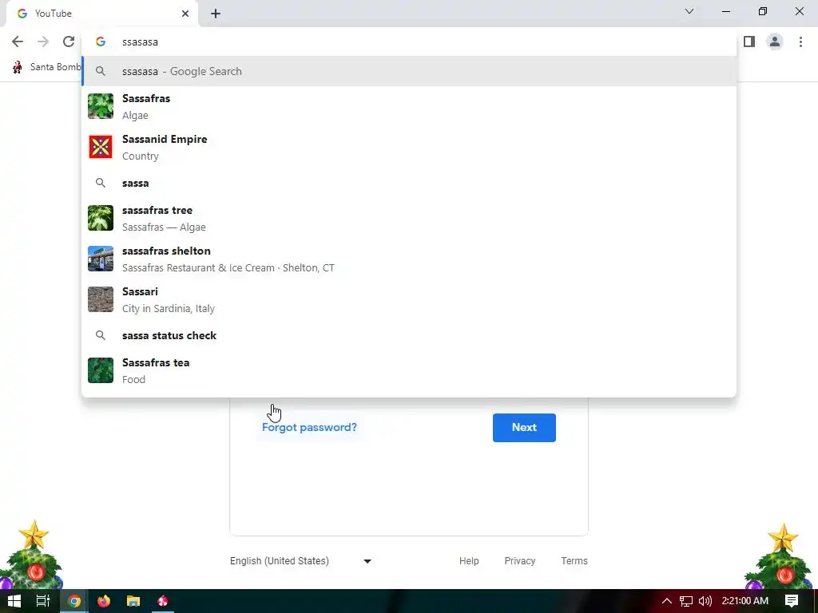
Task: Pick the sassa search suggestion
Action: pos(409,183)
